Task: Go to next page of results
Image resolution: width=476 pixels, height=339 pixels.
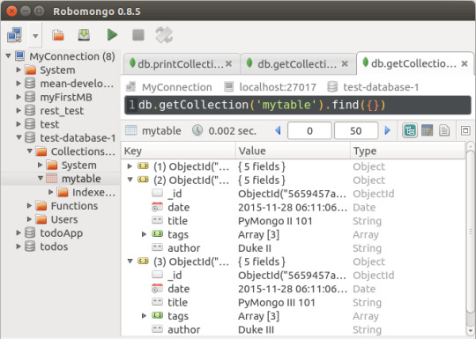Action: [387, 130]
